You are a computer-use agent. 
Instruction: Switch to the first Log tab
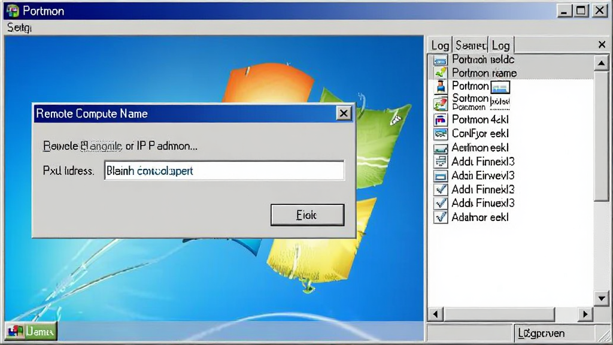pyautogui.click(x=440, y=46)
